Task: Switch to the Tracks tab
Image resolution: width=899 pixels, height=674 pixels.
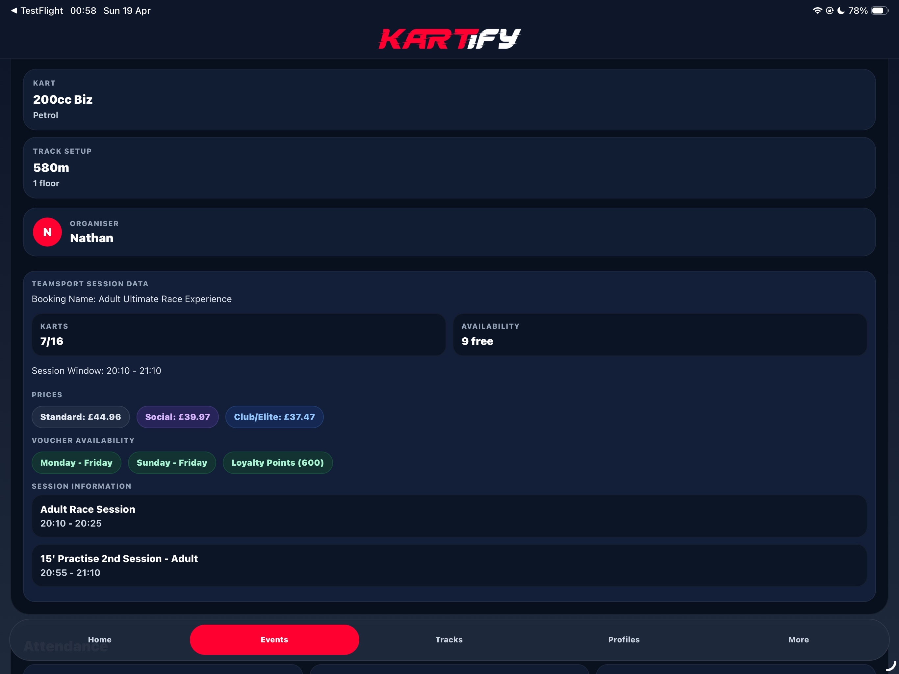Action: 449,639
